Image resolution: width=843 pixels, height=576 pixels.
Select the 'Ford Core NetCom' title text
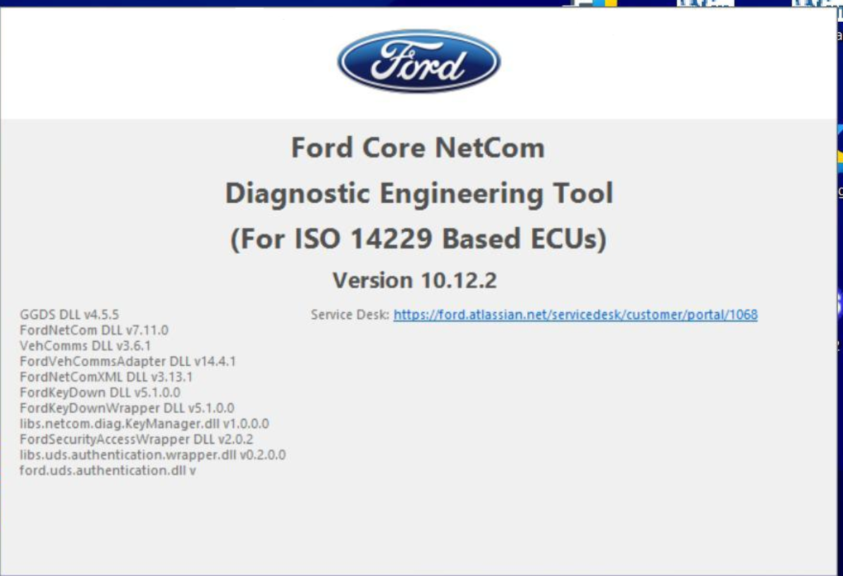[418, 148]
